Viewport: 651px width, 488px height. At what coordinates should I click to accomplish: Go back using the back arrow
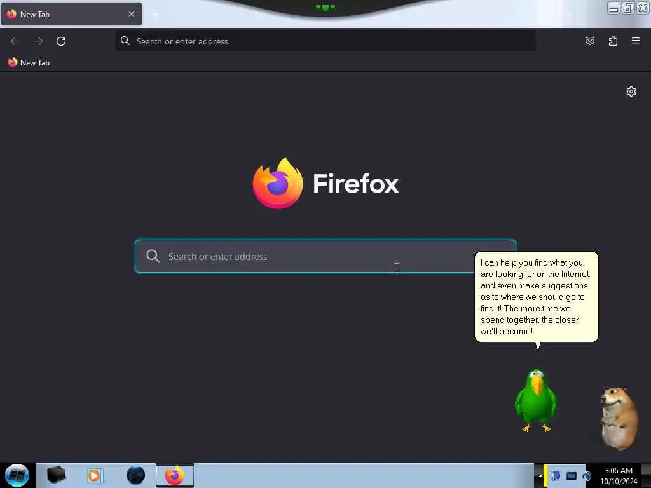[15, 41]
